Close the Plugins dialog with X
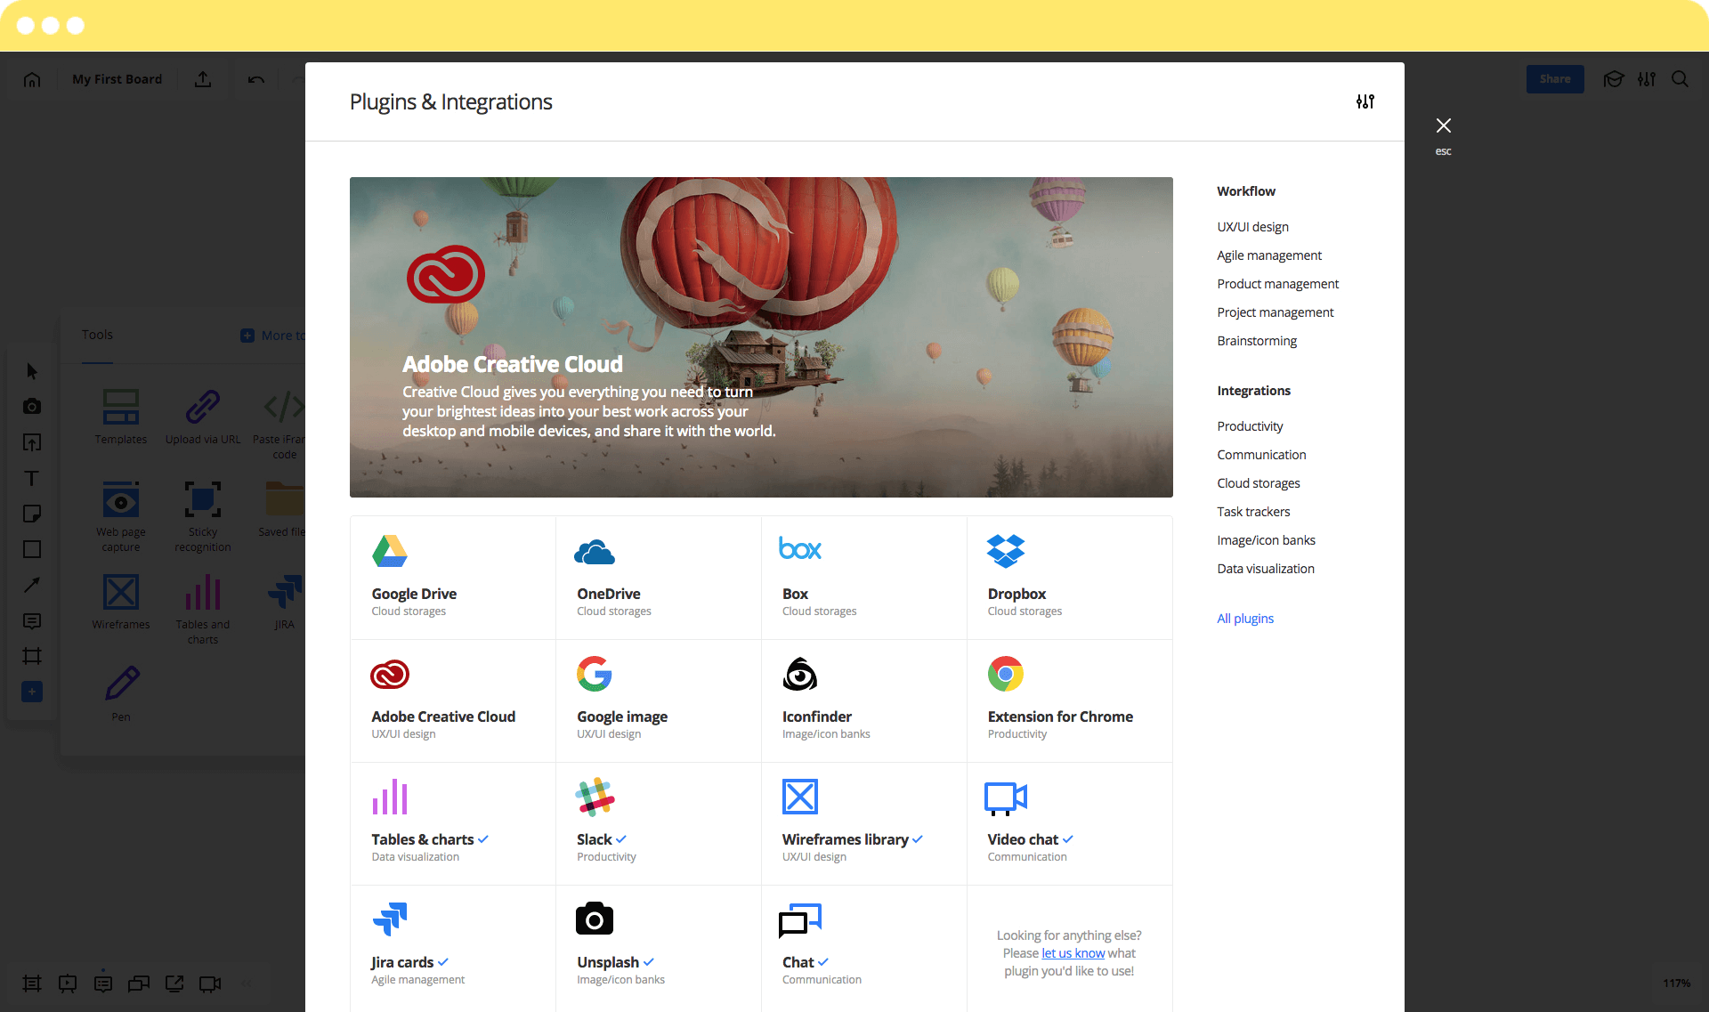Viewport: 1709px width, 1012px height. 1444,125
